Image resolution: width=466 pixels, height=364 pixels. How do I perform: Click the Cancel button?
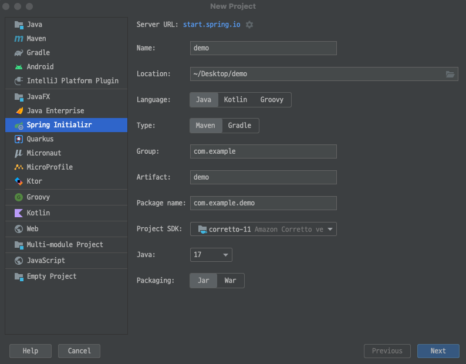[79, 351]
